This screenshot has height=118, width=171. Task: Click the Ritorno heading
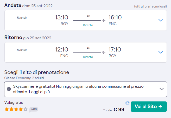[13, 37]
